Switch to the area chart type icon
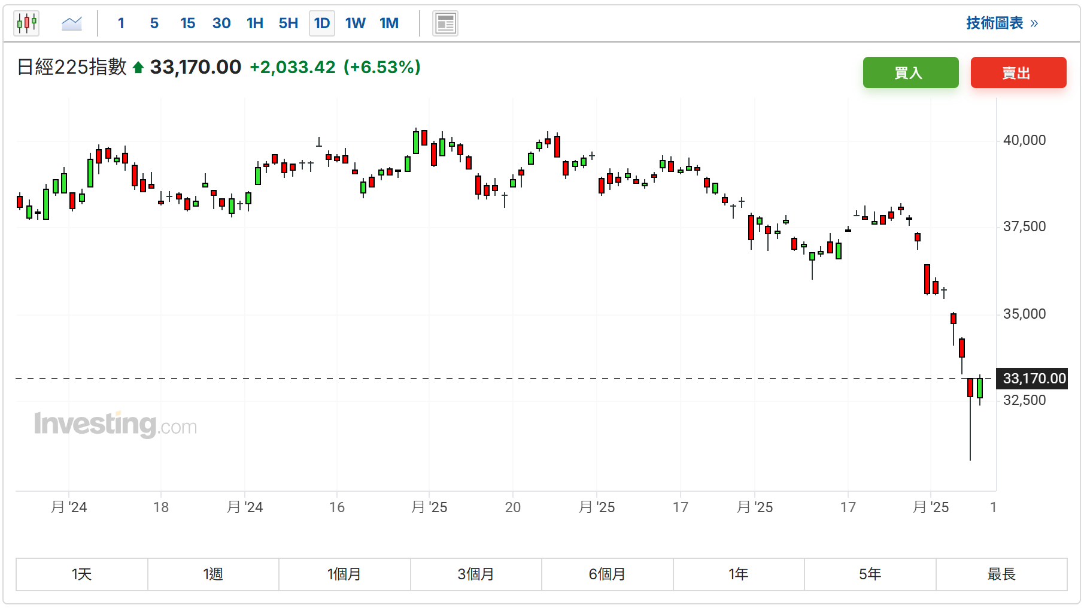The width and height of the screenshot is (1084, 608). coord(72,23)
